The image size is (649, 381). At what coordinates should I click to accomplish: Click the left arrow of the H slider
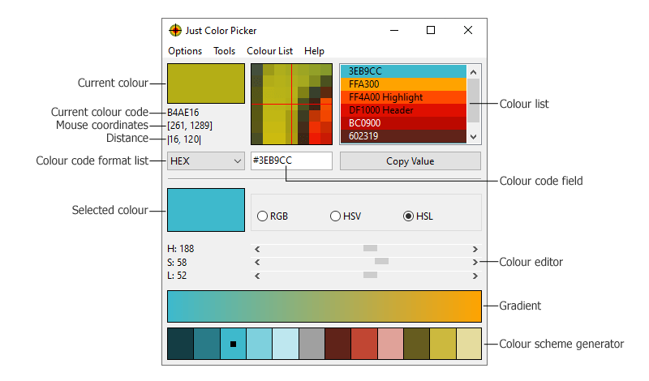(257, 250)
